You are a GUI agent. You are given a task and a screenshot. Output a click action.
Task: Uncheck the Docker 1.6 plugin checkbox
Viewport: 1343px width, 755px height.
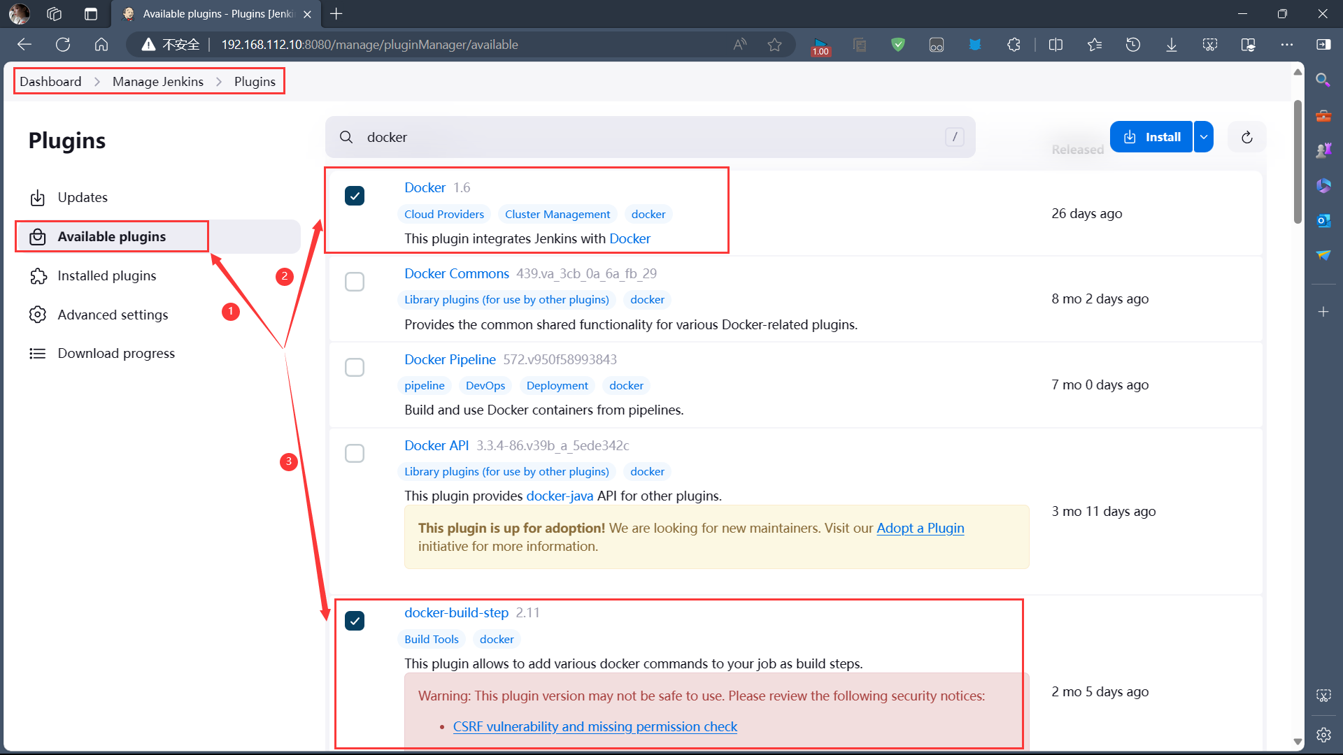(x=355, y=196)
